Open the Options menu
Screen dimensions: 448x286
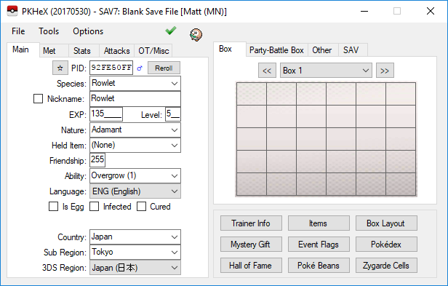[88, 31]
